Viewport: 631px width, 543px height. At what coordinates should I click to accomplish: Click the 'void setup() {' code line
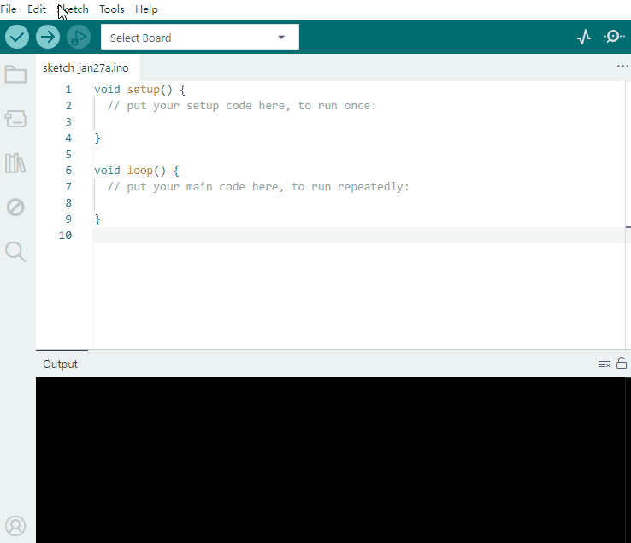[139, 90]
